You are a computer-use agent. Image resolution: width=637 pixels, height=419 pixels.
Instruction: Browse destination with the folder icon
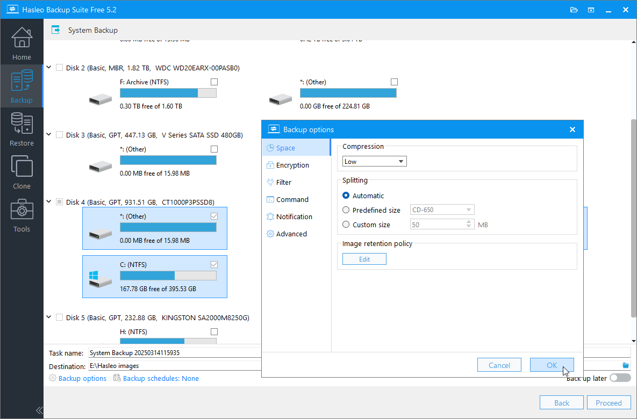pos(626,365)
